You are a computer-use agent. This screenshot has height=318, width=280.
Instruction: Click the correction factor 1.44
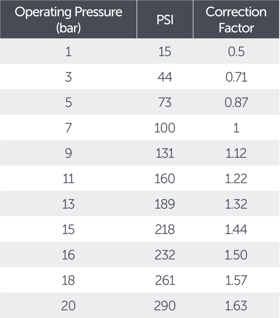click(x=236, y=230)
